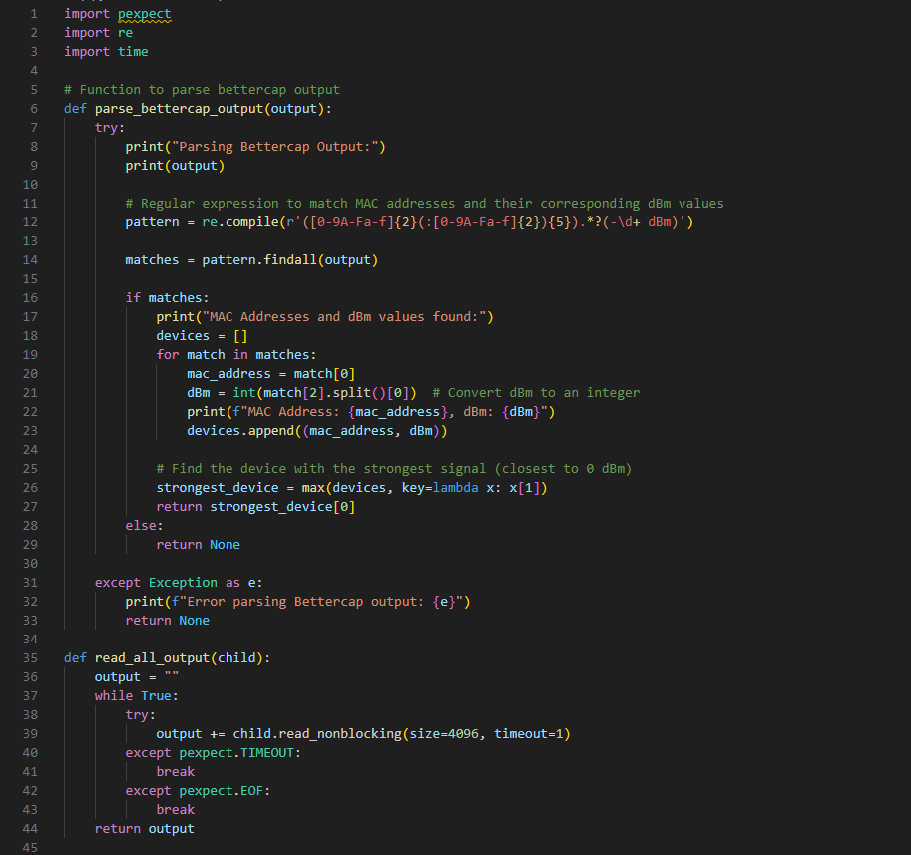
Task: Click the underlined 'pexpect' import on line 1
Action: [x=144, y=14]
